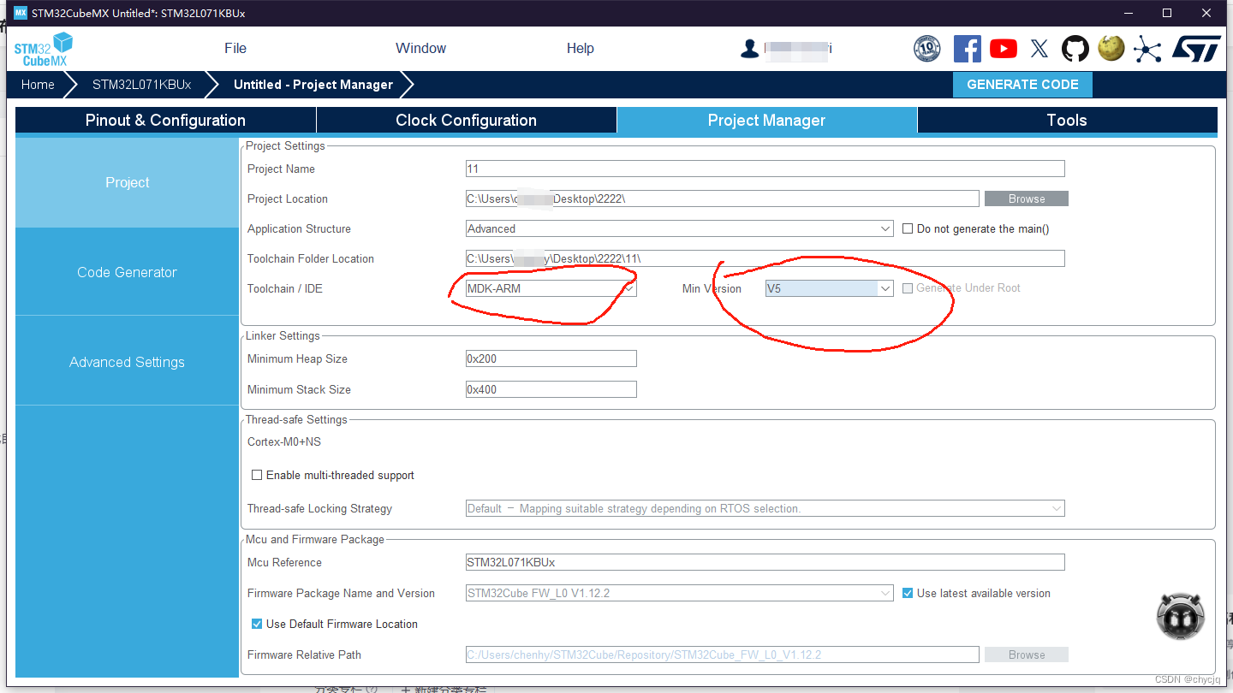The width and height of the screenshot is (1233, 693).
Task: Click the Firmware Relative Path field
Action: point(723,654)
